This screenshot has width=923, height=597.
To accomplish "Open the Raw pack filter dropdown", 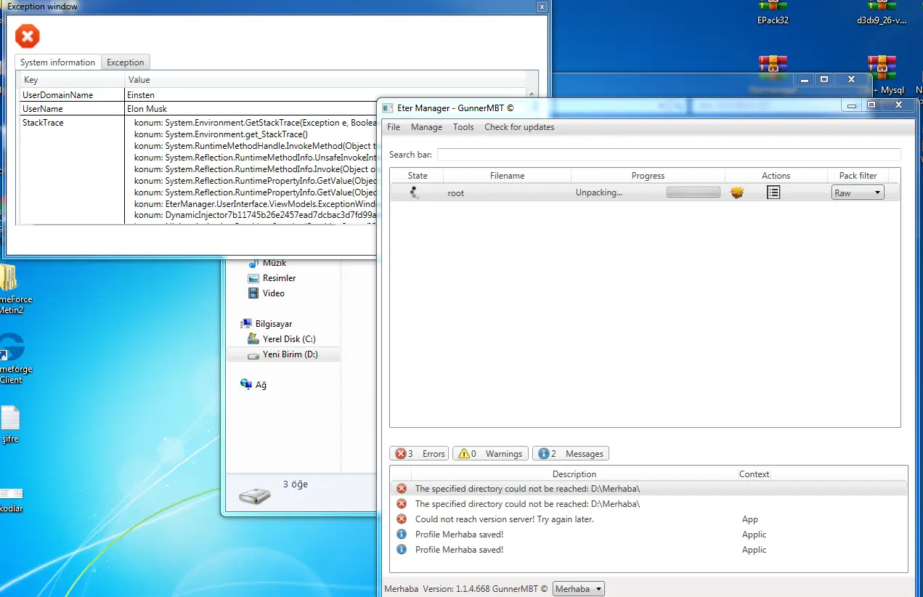I will coord(857,192).
